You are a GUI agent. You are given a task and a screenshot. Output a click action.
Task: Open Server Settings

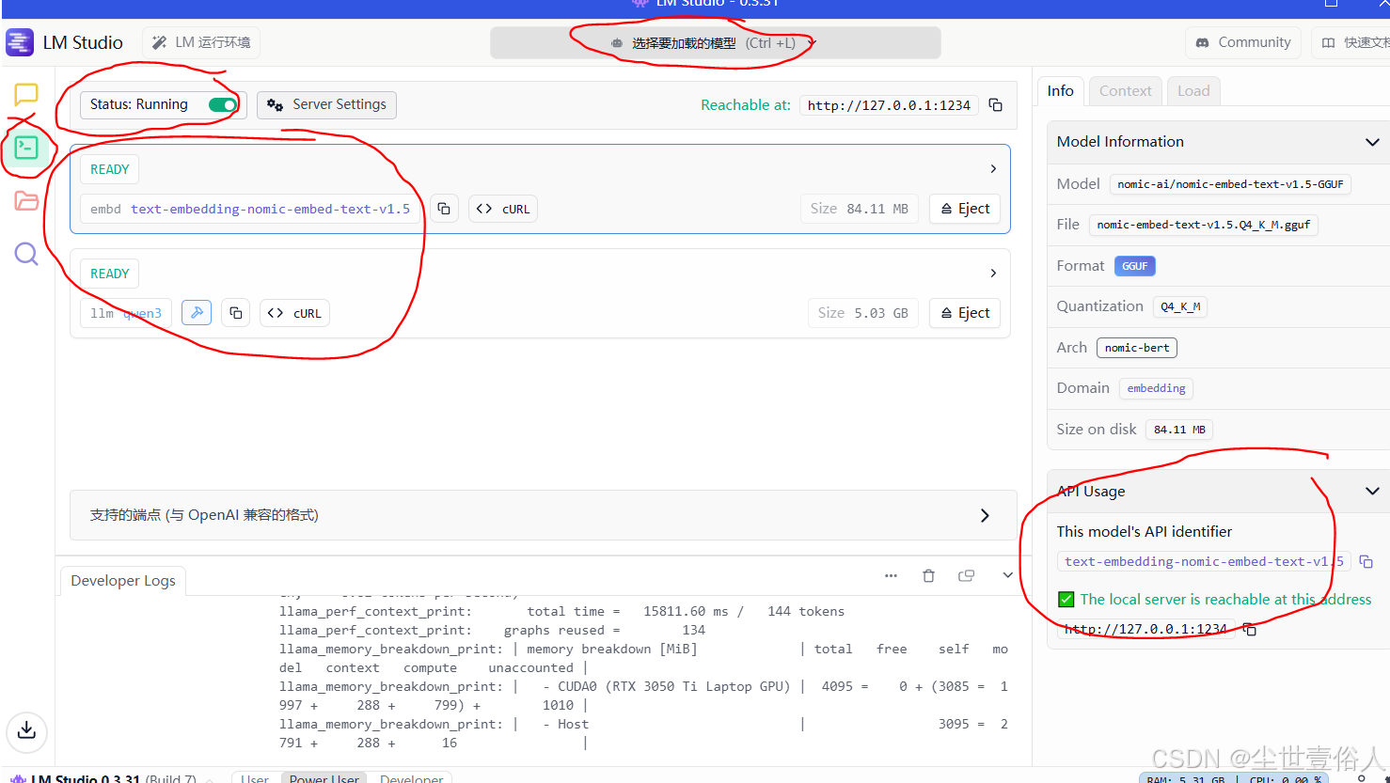[326, 104]
